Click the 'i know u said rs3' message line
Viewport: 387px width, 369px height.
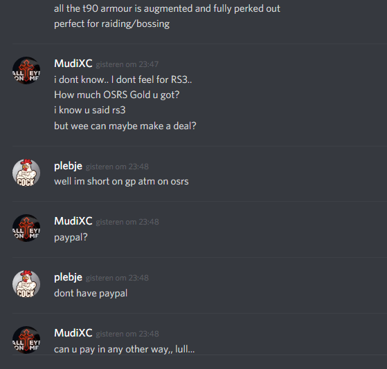click(x=90, y=110)
